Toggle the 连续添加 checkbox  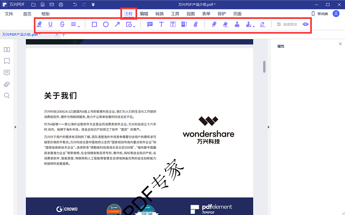coord(279,25)
